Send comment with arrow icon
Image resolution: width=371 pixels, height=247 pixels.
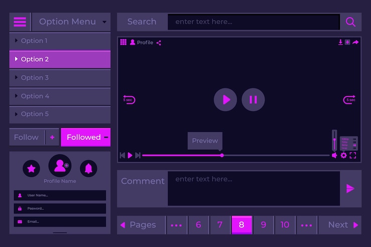tap(350, 188)
